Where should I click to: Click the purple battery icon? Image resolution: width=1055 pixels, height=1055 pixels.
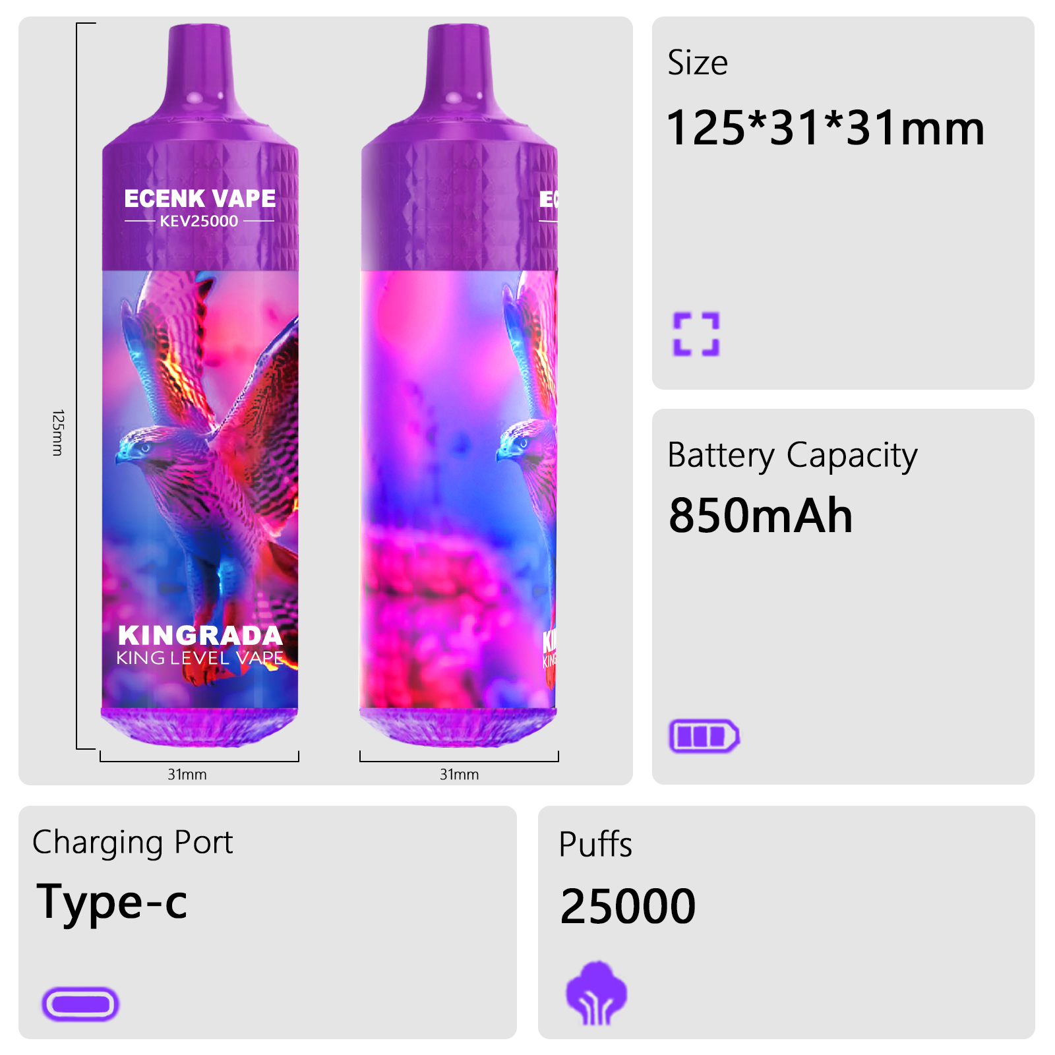coord(704,736)
